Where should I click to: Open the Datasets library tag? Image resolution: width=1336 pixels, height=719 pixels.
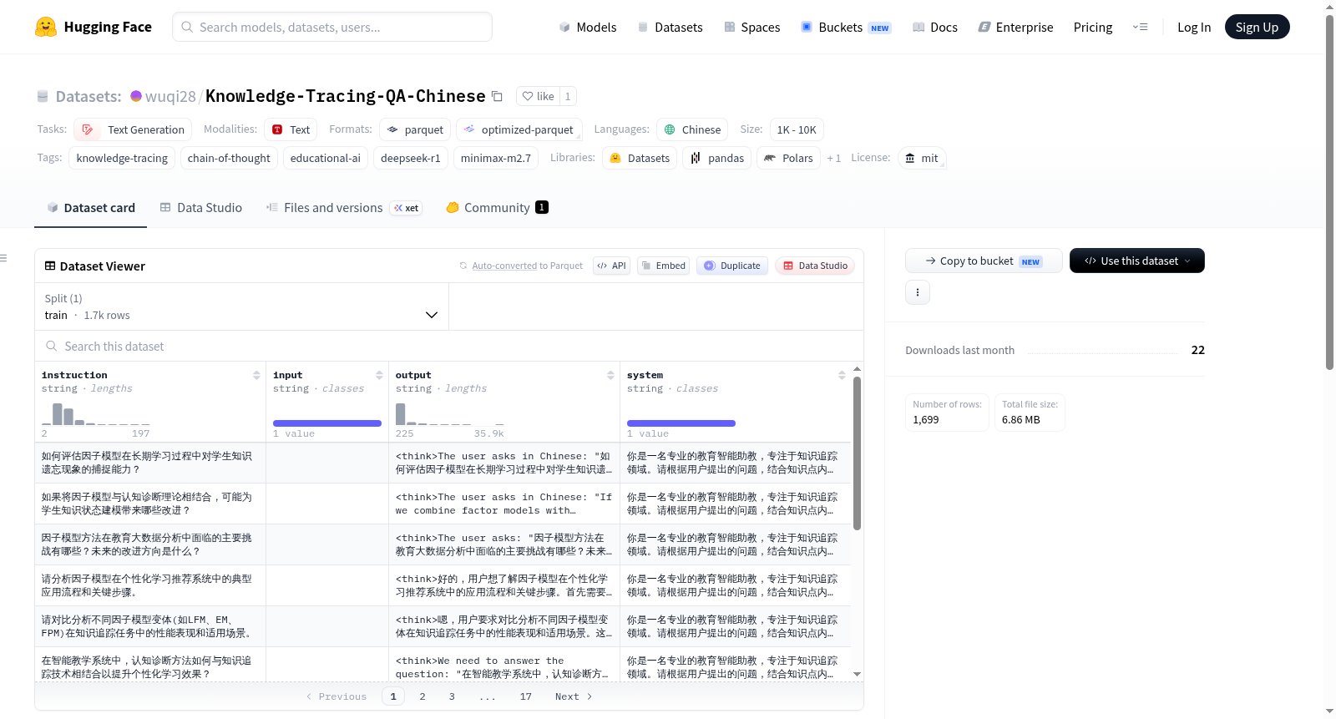click(x=640, y=158)
